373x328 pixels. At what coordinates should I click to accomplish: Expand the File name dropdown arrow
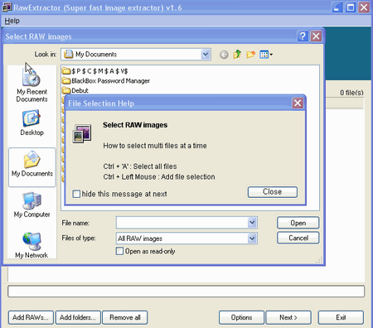(252, 223)
